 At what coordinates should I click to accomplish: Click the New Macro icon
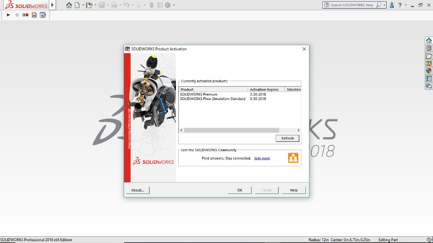coord(34,15)
